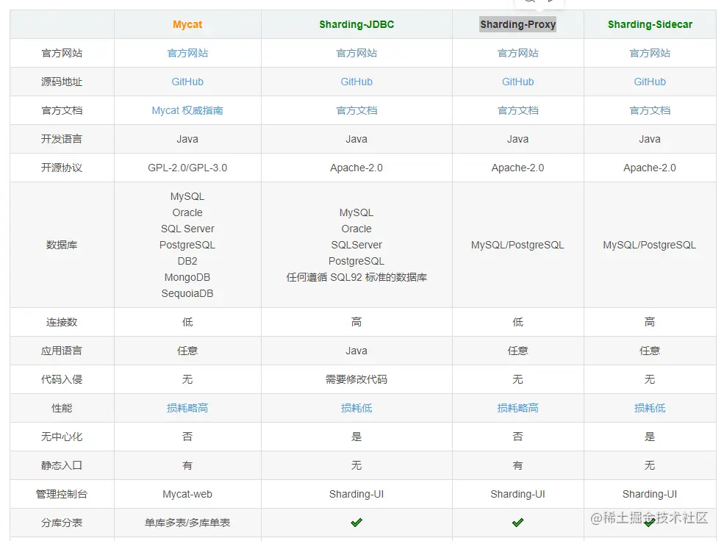Screen dimensions: 724x541
Task: Click Mycat 损耗略高 performance link
Action: tap(187, 408)
